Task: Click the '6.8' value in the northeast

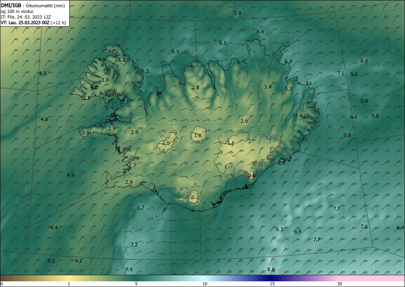Action: (x=288, y=62)
